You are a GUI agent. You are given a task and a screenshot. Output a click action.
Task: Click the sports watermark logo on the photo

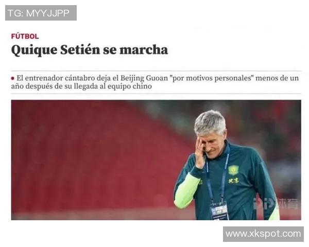[x=276, y=204]
